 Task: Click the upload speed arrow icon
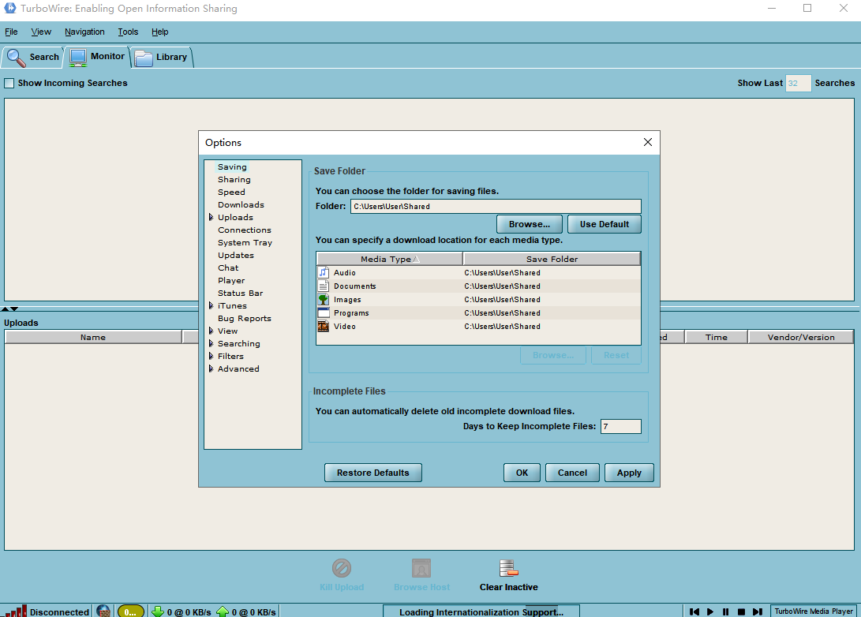pyautogui.click(x=223, y=611)
